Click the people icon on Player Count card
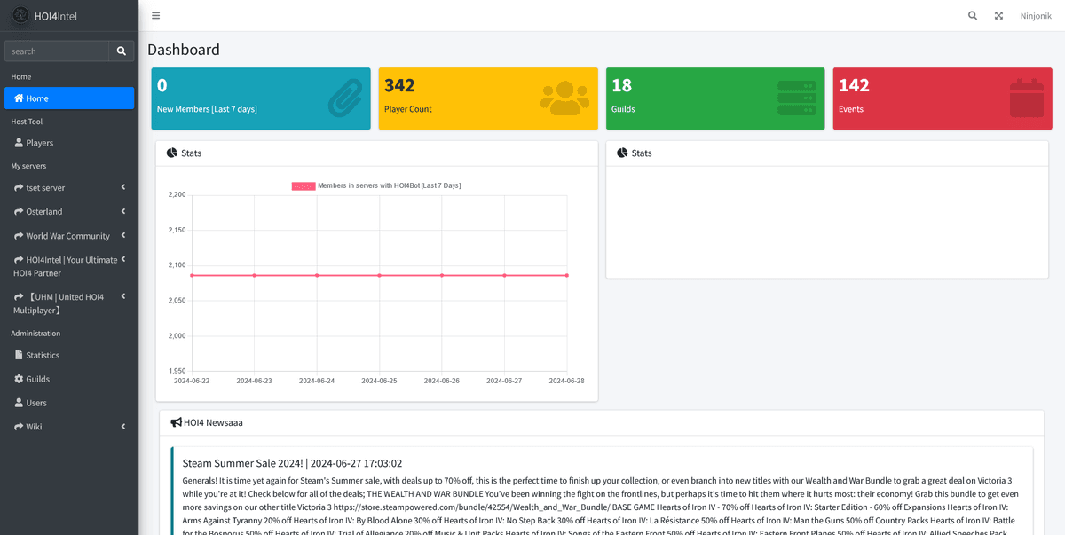Image resolution: width=1065 pixels, height=535 pixels. tap(564, 98)
